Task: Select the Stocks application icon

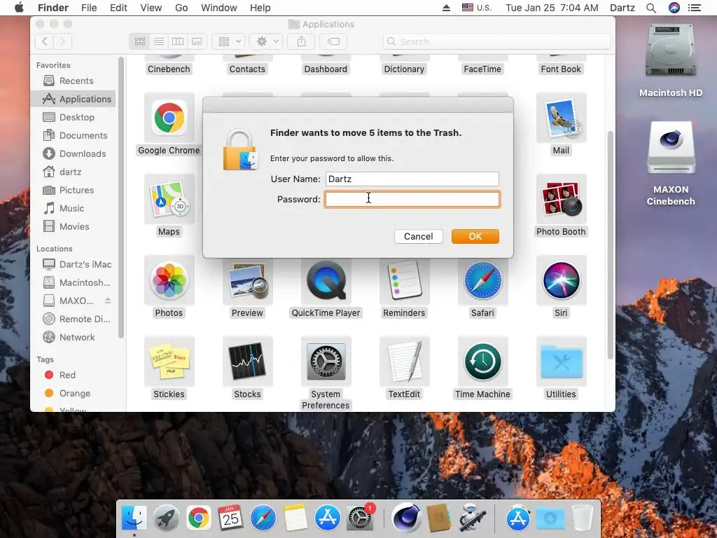Action: pyautogui.click(x=247, y=361)
